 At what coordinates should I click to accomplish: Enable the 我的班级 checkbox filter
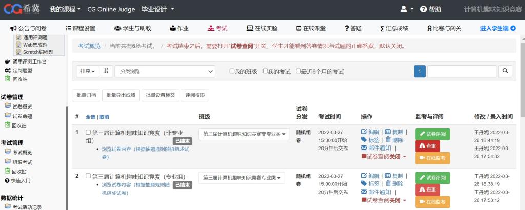click(232, 71)
